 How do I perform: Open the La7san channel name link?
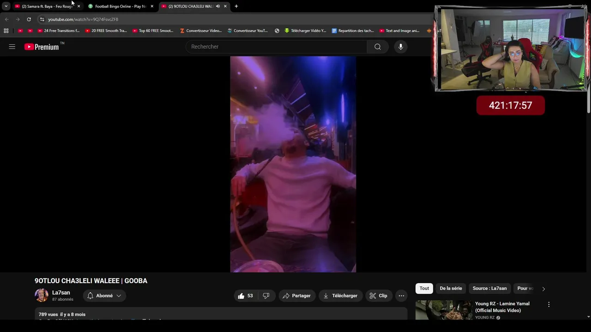click(61, 293)
